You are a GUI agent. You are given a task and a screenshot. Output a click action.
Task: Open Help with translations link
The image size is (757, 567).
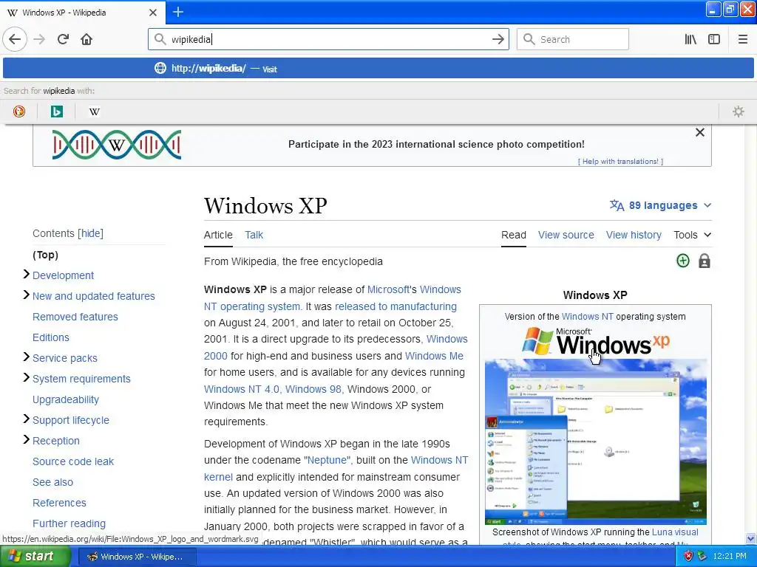(620, 162)
